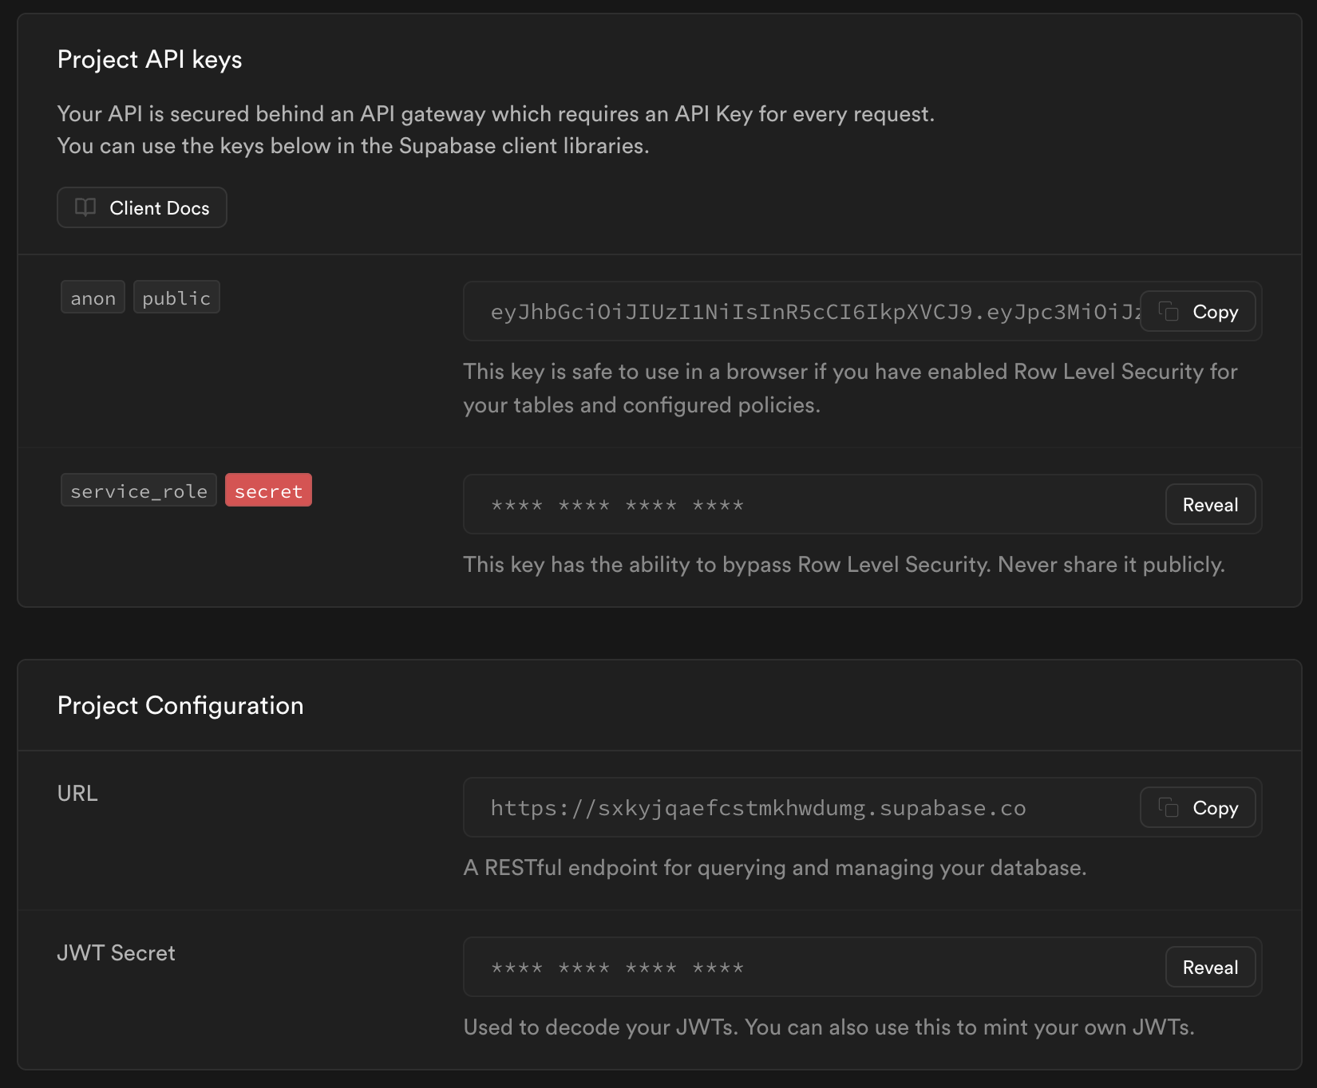1317x1088 pixels.
Task: Click the 'service_role' tag label
Action: [x=139, y=491]
